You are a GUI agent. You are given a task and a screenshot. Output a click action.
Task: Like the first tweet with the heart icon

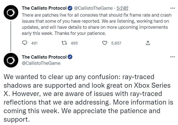[x=105, y=43]
